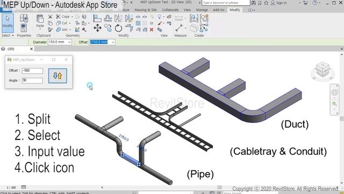The height and width of the screenshot is (194, 344).
Task: Click the keyword search box
Action: pos(226,3)
